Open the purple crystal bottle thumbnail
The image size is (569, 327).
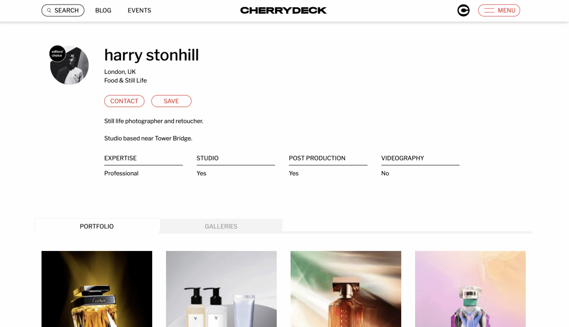pyautogui.click(x=470, y=289)
